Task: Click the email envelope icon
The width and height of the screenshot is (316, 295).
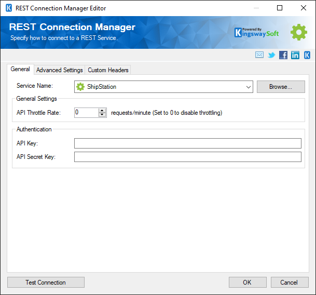Action: click(259, 55)
